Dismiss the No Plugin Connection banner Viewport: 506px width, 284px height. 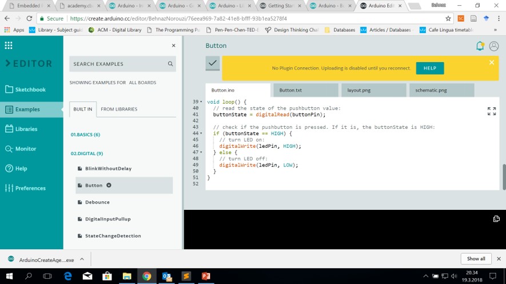492,63
